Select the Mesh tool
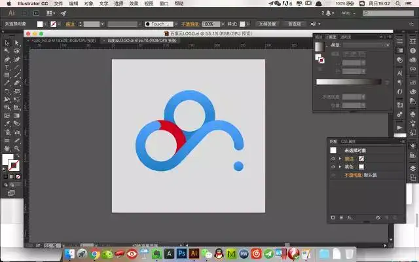This screenshot has width=419, height=262. 7,116
